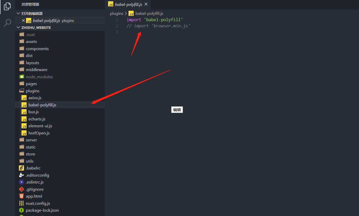Click the import keyword on line 1
Viewport: 359px width, 216px height.
[134, 20]
